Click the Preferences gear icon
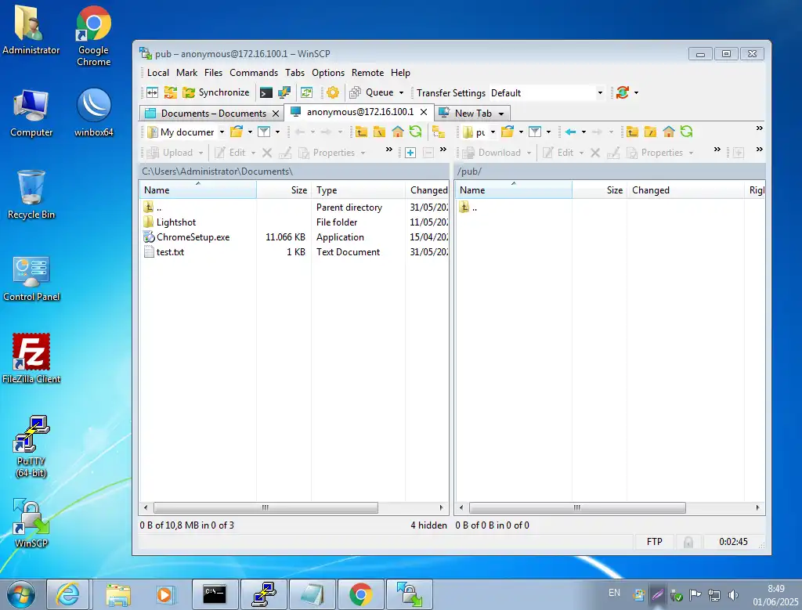Viewport: 802px width, 610px height. pos(333,92)
